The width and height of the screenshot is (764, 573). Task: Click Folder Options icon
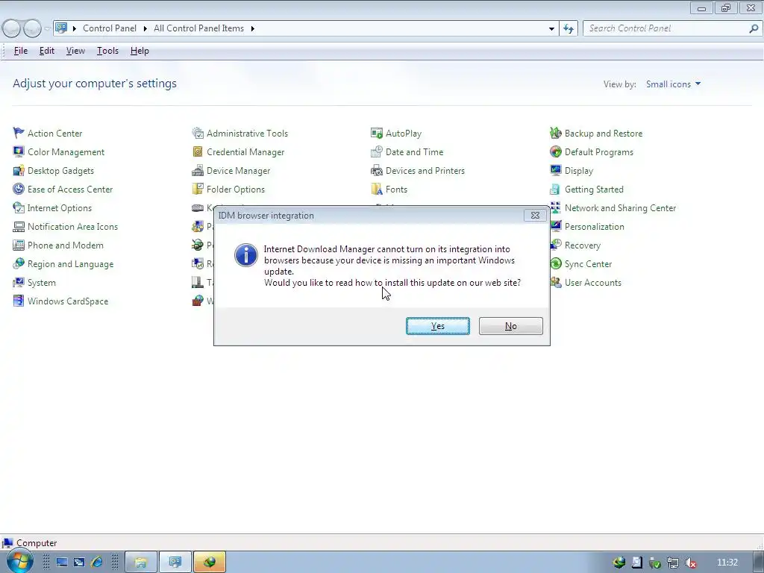tap(197, 189)
